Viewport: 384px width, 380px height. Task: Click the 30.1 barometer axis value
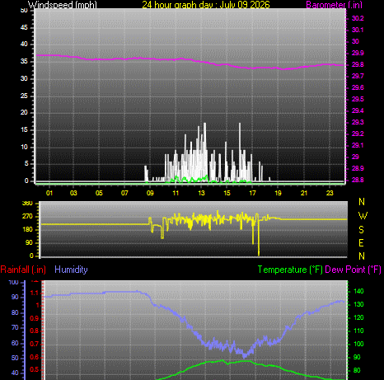pos(358,30)
